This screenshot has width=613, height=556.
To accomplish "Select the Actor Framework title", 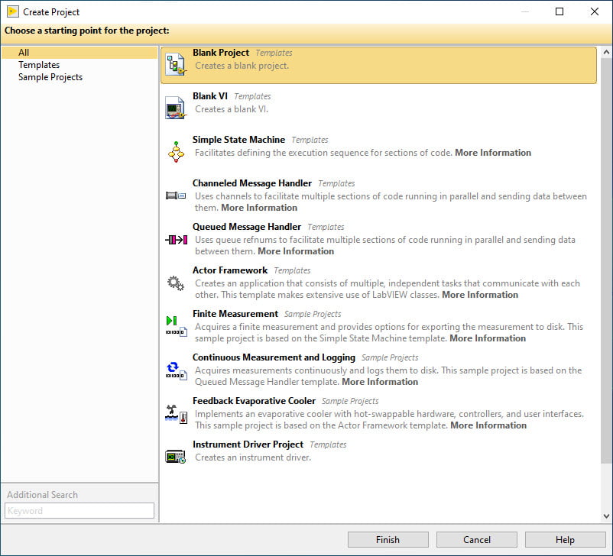I will 230,270.
